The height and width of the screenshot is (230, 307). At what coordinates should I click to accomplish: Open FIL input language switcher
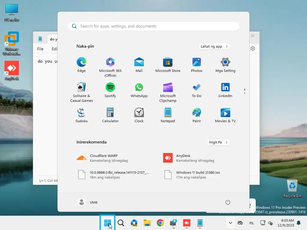252,223
